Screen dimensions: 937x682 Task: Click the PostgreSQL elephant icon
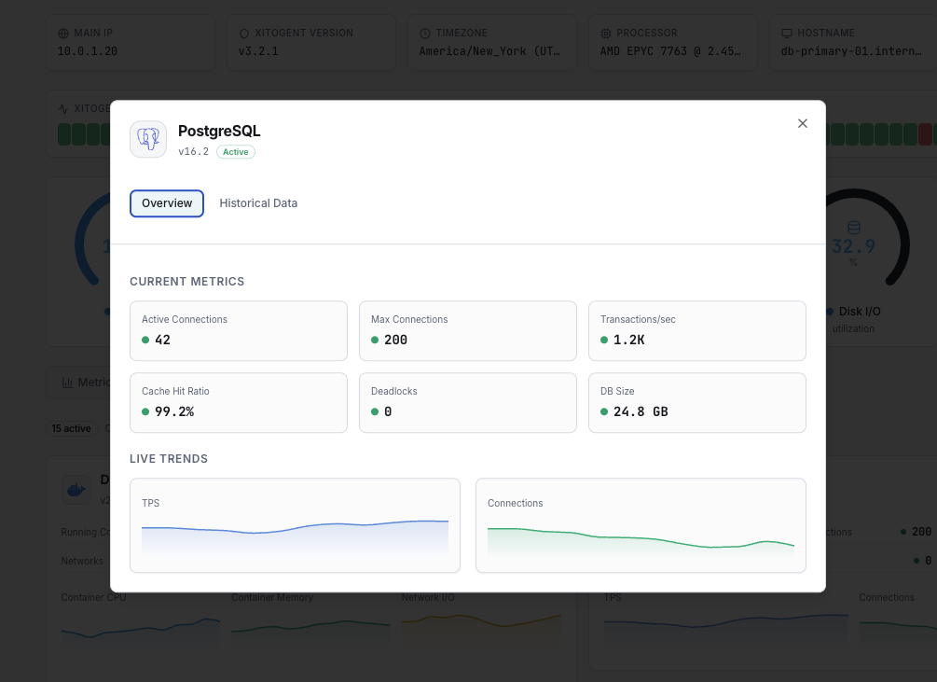(147, 137)
